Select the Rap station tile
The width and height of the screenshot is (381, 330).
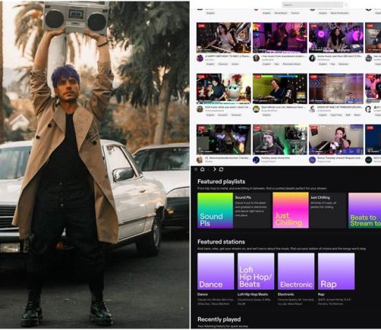(x=336, y=272)
